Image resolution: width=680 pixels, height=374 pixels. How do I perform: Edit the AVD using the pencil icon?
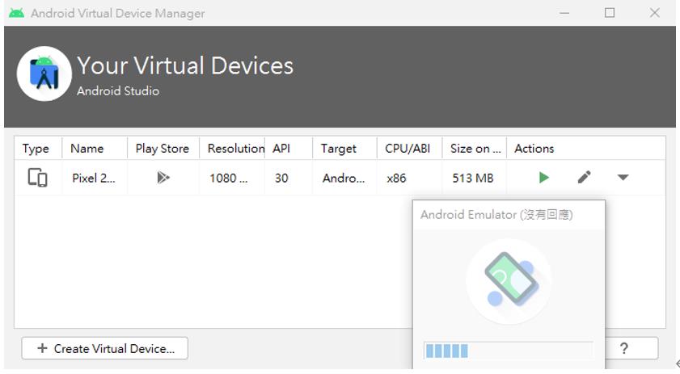pyautogui.click(x=584, y=178)
